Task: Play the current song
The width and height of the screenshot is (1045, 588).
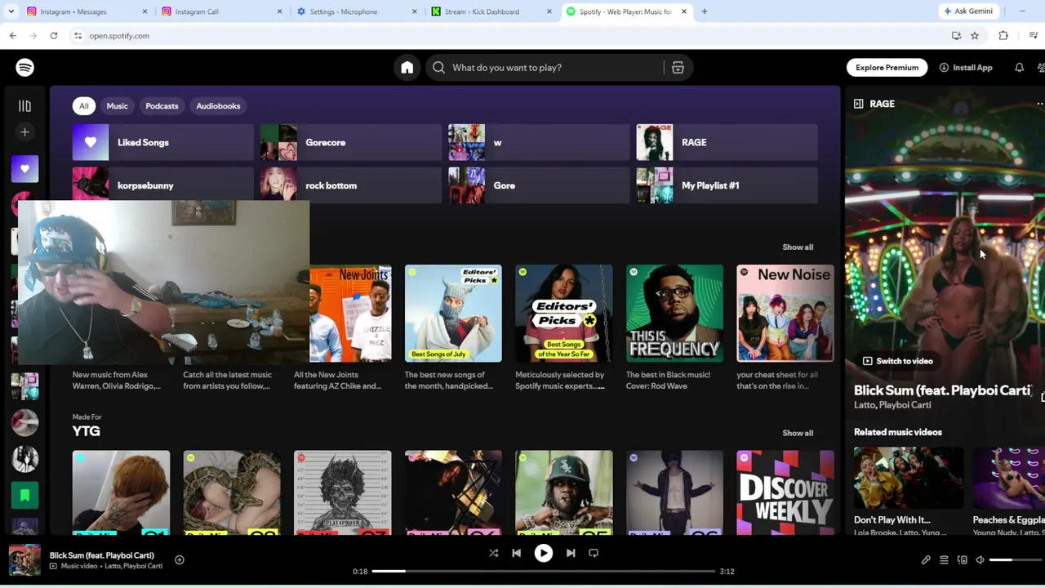Action: [x=543, y=554]
